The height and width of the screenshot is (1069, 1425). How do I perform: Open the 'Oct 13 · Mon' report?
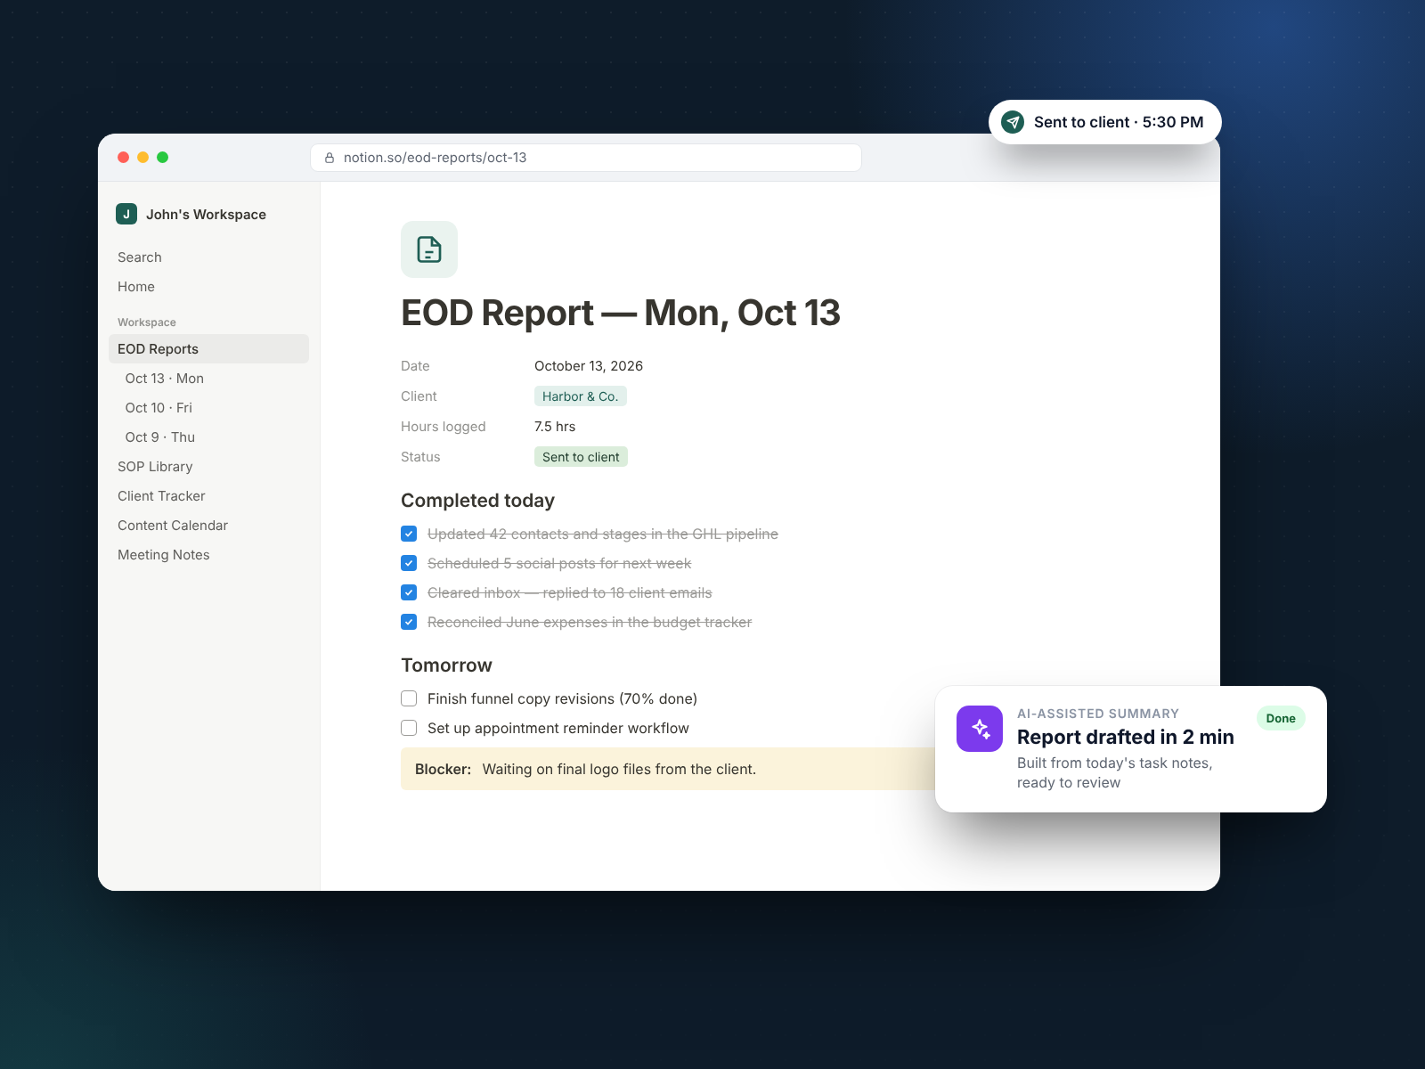[208, 379]
